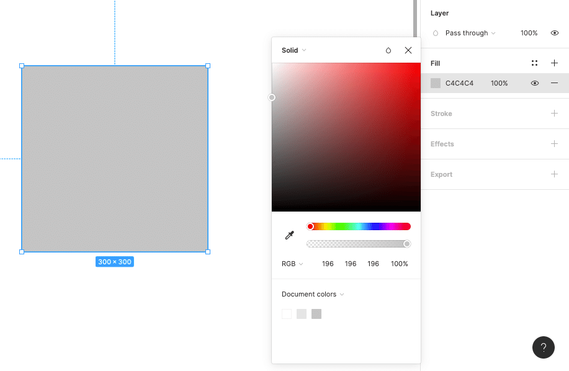Viewport: 569px width, 371px height.
Task: Click the Export section label
Action: tap(441, 174)
